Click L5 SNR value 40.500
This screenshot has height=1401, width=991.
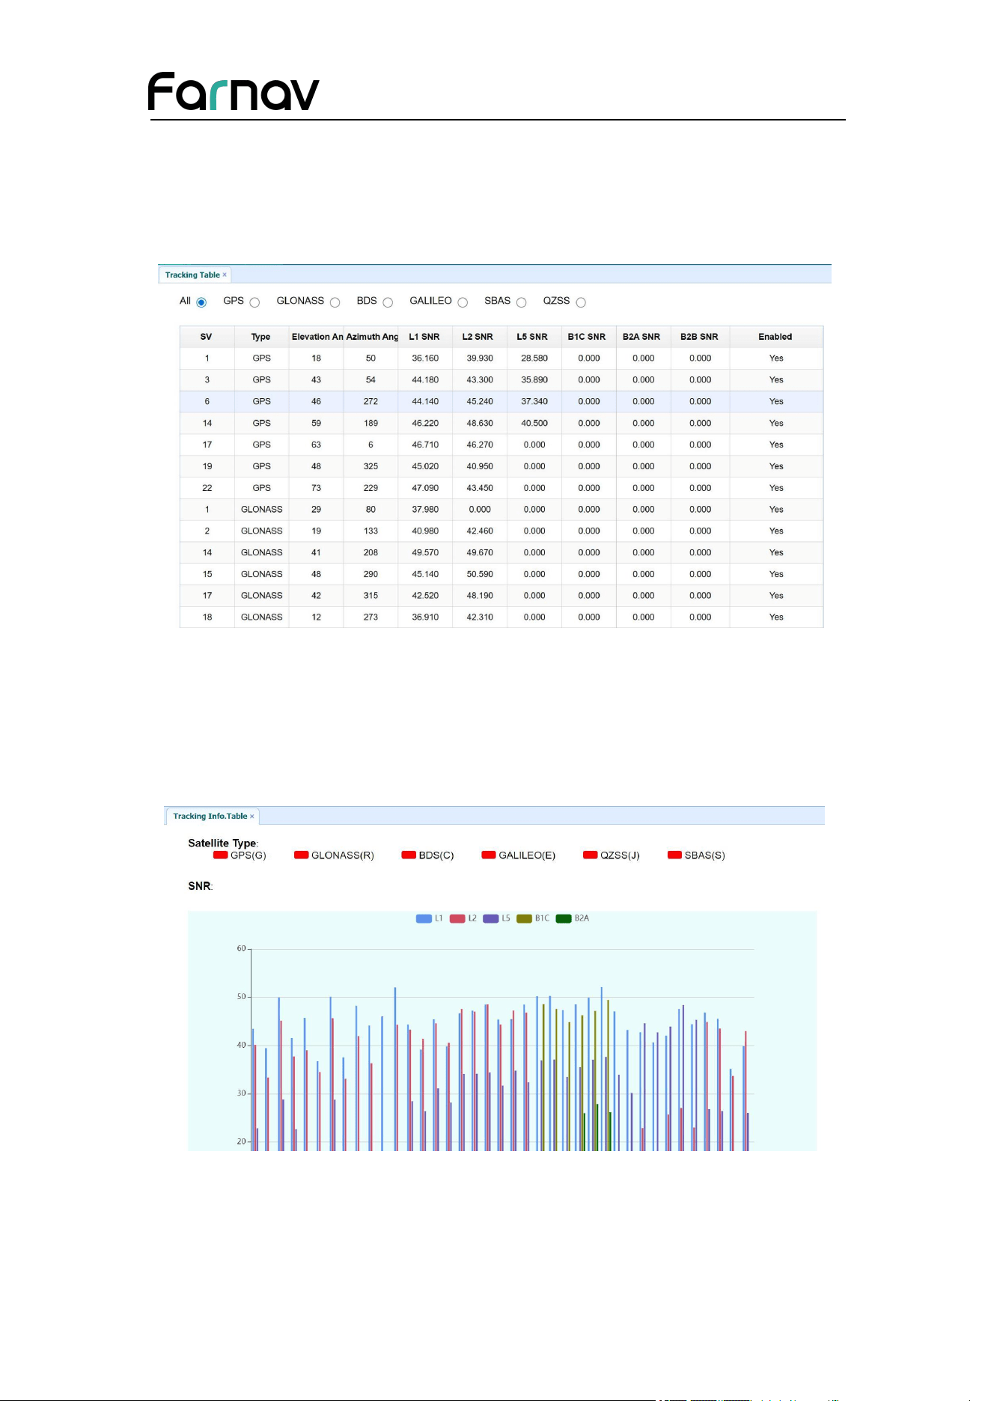[x=534, y=424]
